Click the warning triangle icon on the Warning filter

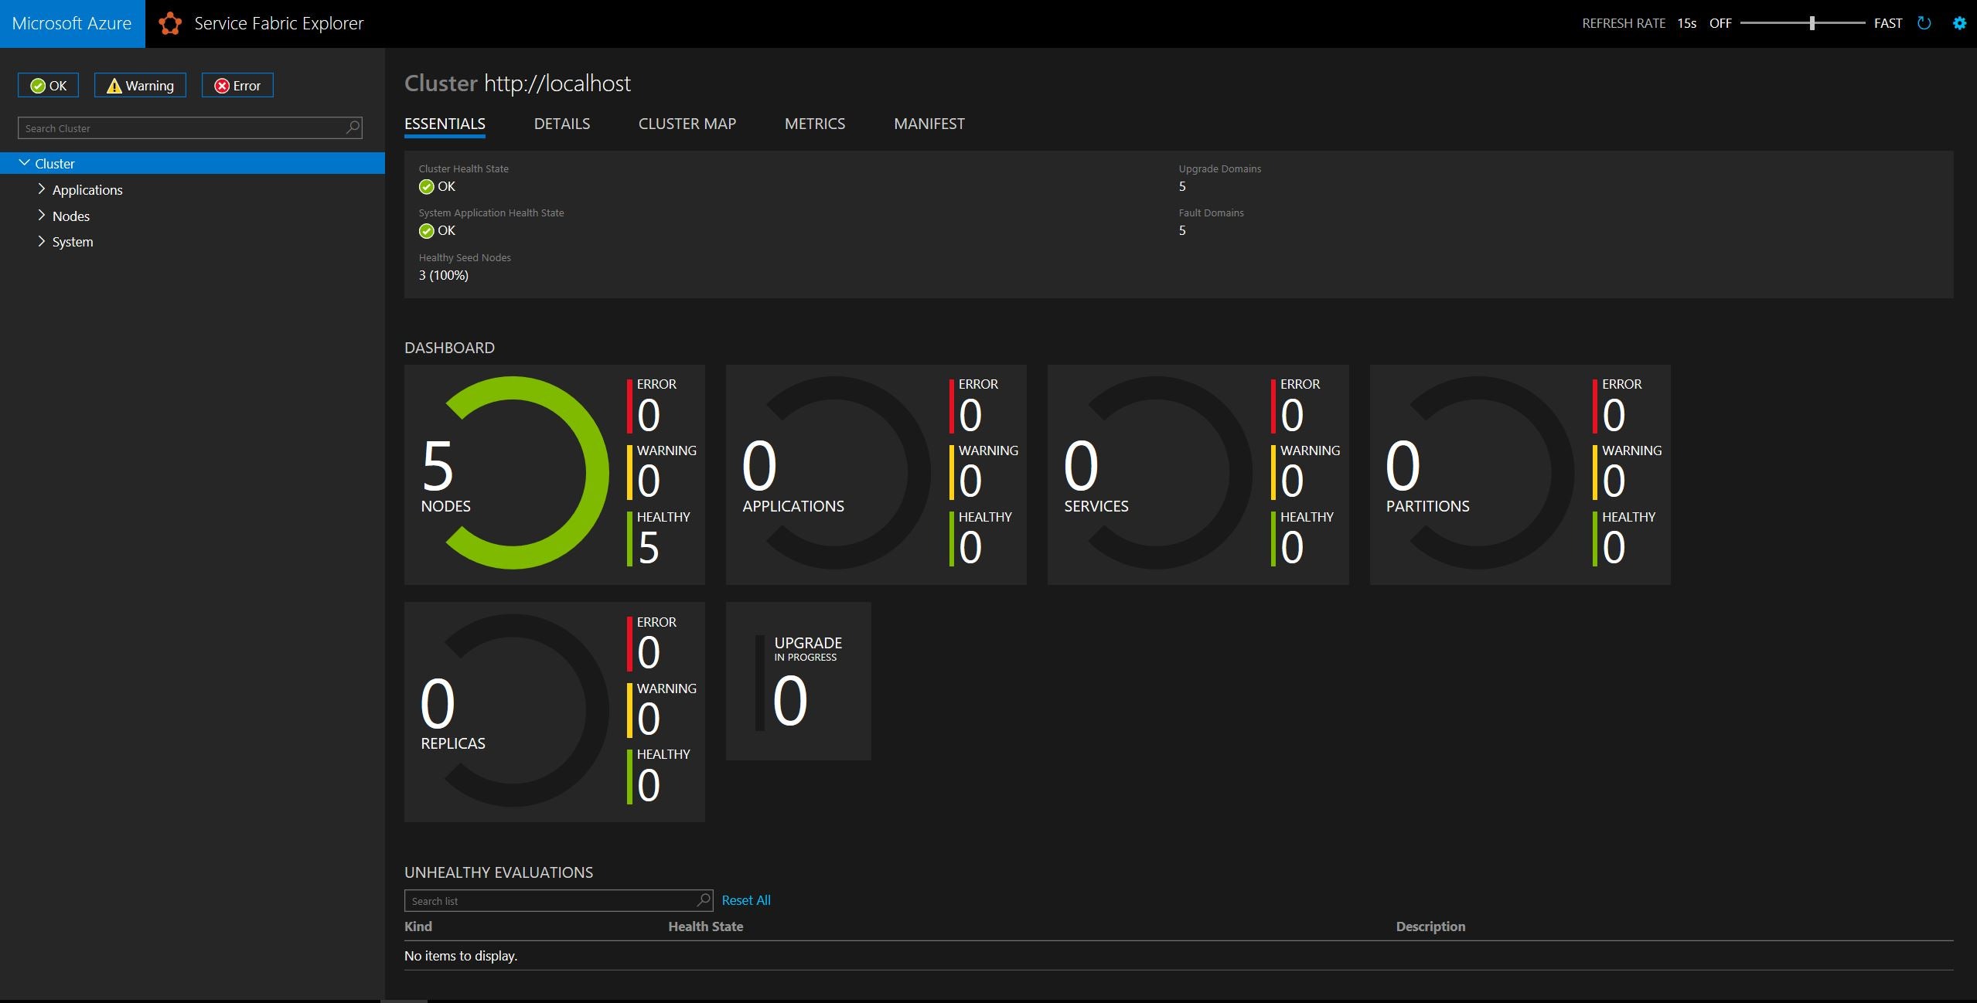point(114,85)
